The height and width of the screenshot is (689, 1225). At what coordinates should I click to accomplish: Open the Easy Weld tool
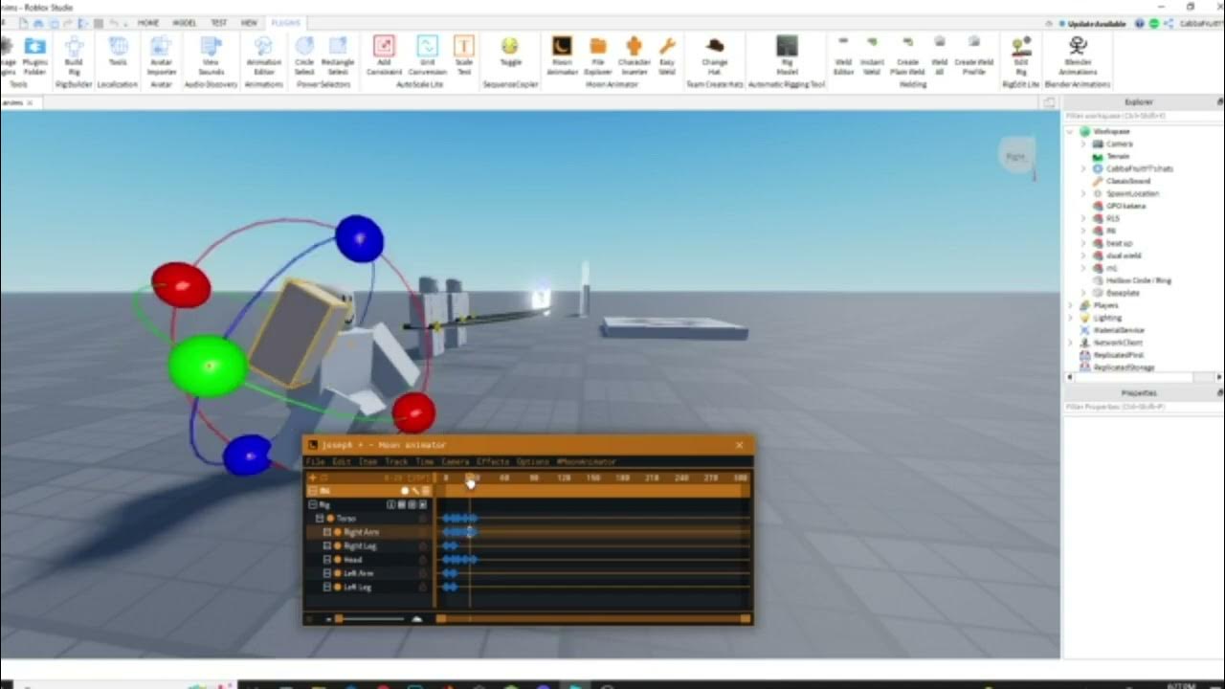667,56
